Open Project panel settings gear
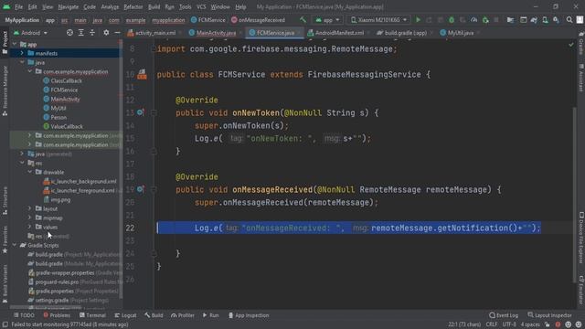The height and width of the screenshot is (329, 585). pyautogui.click(x=106, y=33)
